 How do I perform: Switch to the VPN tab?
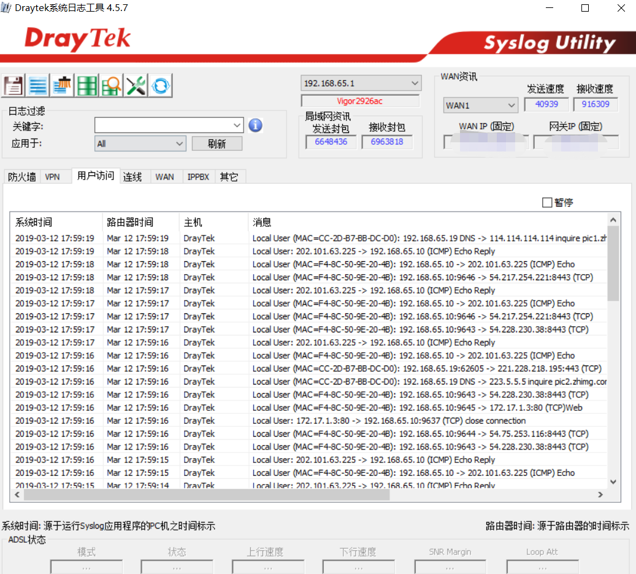click(x=52, y=177)
